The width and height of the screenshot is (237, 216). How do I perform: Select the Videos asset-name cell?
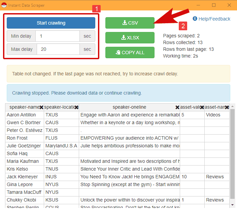click(x=217, y=115)
